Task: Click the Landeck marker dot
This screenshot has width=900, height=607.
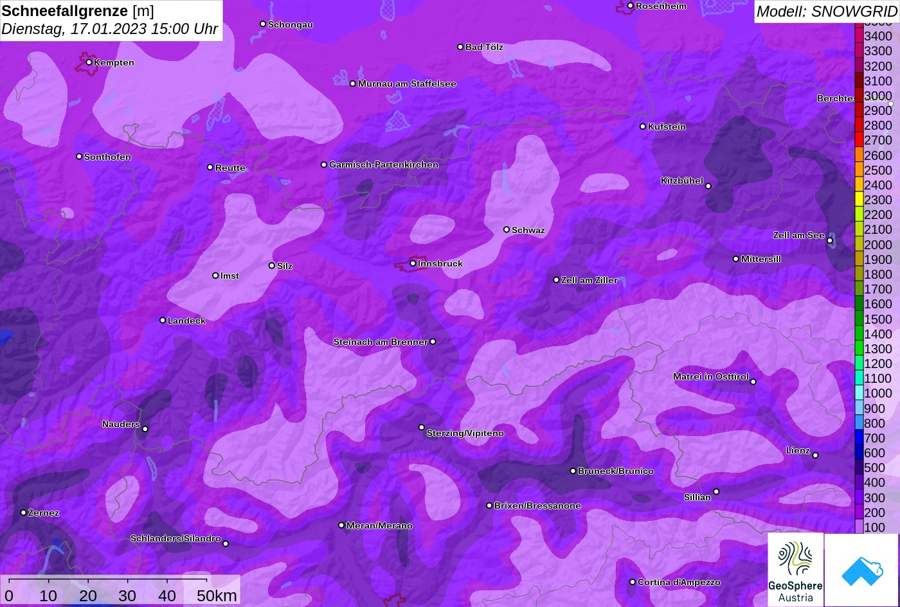Action: tap(163, 321)
